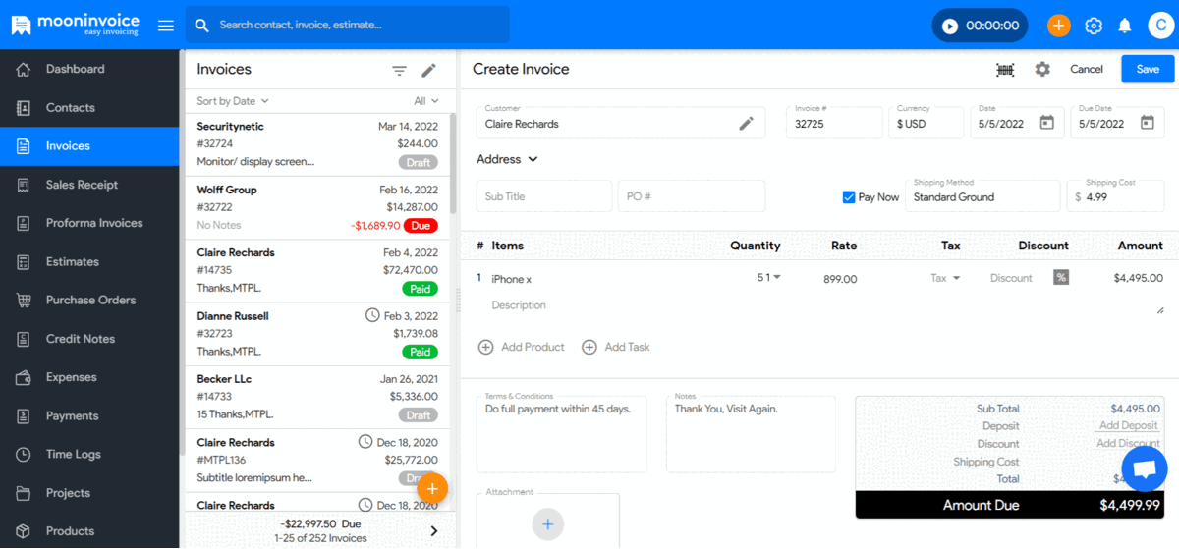1179x549 pixels.
Task: Open Securitynetic invoice #32724
Action: (x=317, y=144)
